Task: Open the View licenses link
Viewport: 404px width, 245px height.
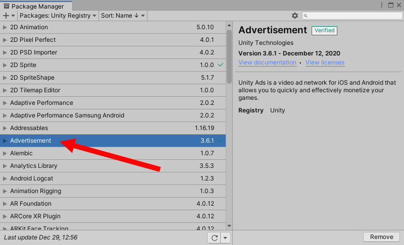Action: [325, 63]
